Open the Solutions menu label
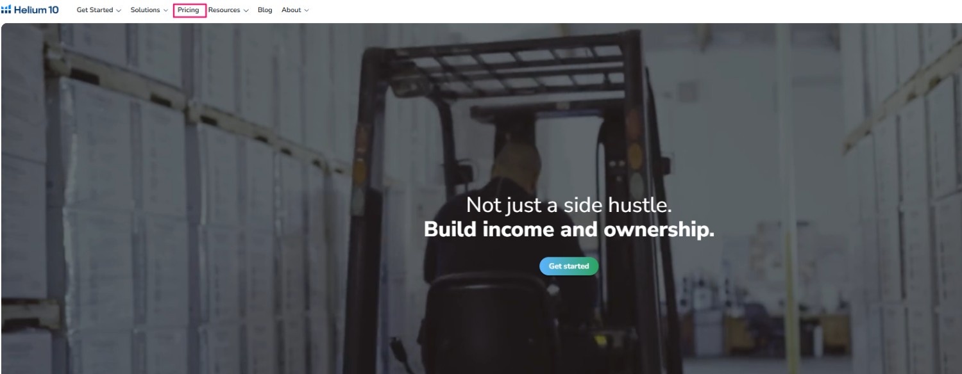 (x=145, y=10)
